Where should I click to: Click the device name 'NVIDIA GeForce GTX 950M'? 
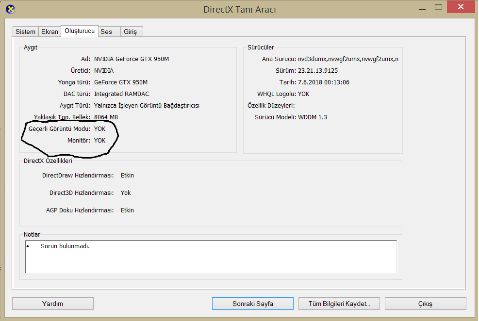pos(132,59)
